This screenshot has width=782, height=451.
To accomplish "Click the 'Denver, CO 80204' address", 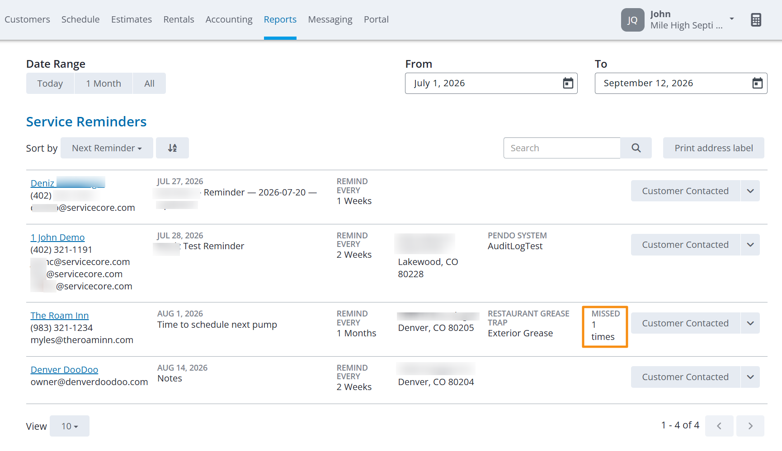I will (436, 382).
